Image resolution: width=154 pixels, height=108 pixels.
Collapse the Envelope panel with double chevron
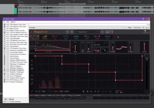pos(145,55)
